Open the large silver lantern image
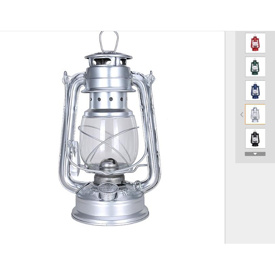Viewport: 275px width, 275px height. pyautogui.click(x=110, y=129)
